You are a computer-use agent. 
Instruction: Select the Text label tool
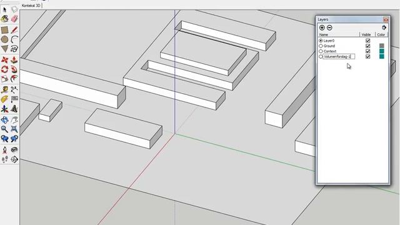pos(14,99)
